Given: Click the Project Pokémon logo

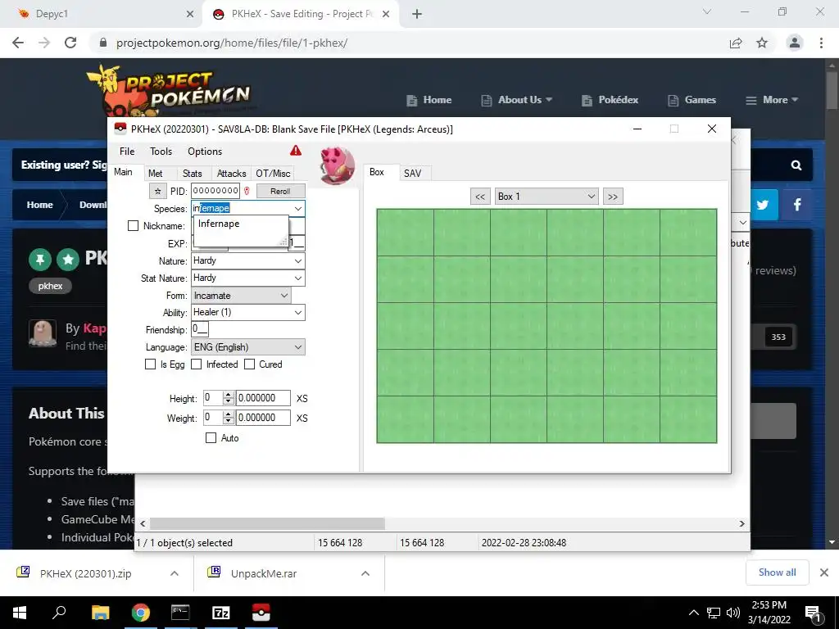Looking at the screenshot, I should coord(170,90).
